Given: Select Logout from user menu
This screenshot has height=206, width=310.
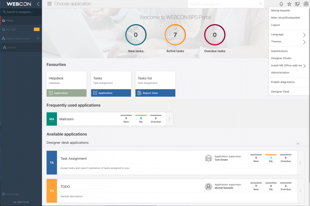Looking at the screenshot, I should tap(275, 25).
